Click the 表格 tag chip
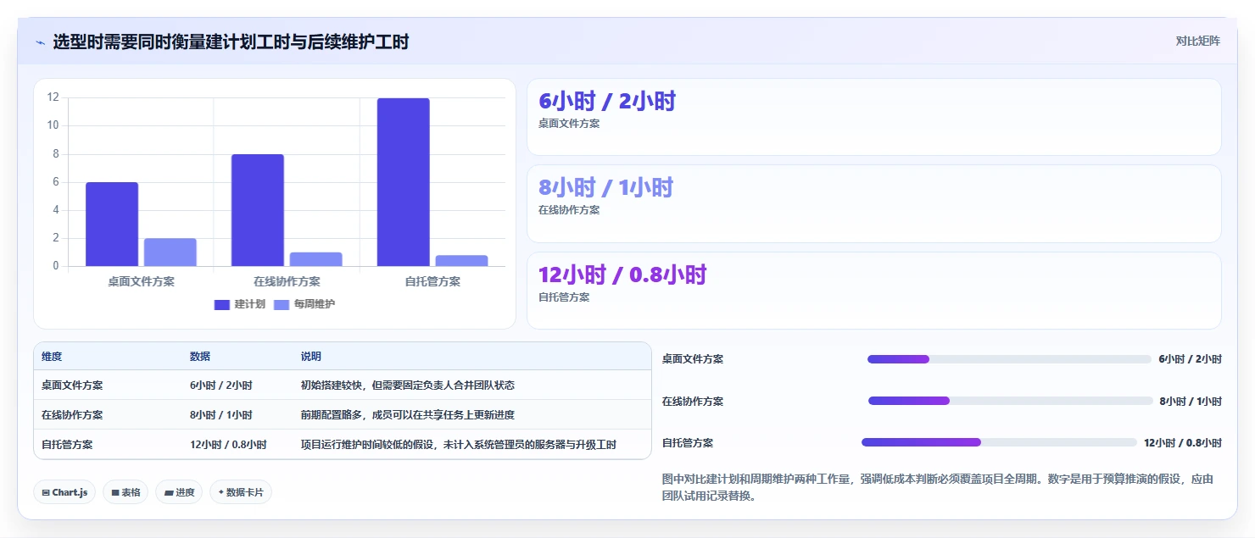1255x538 pixels. point(126,492)
